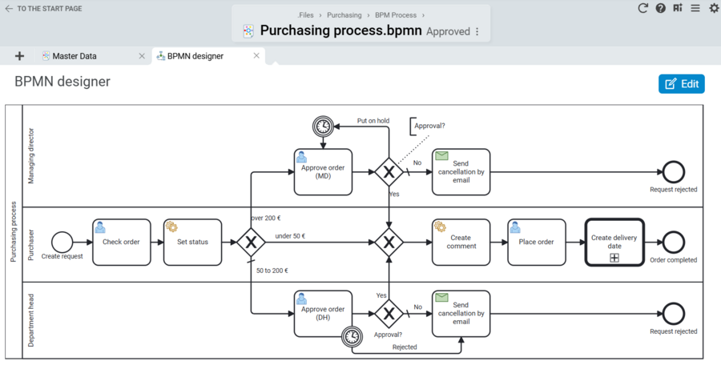Select the Create comment task
The height and width of the screenshot is (365, 721).
[461, 243]
